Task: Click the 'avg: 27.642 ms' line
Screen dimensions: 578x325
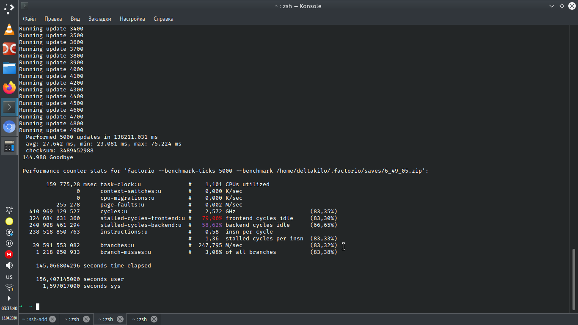Action: click(x=104, y=144)
